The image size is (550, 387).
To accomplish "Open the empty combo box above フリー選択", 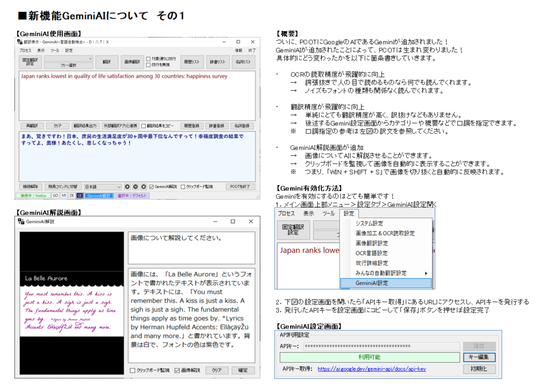I will coord(68,59).
